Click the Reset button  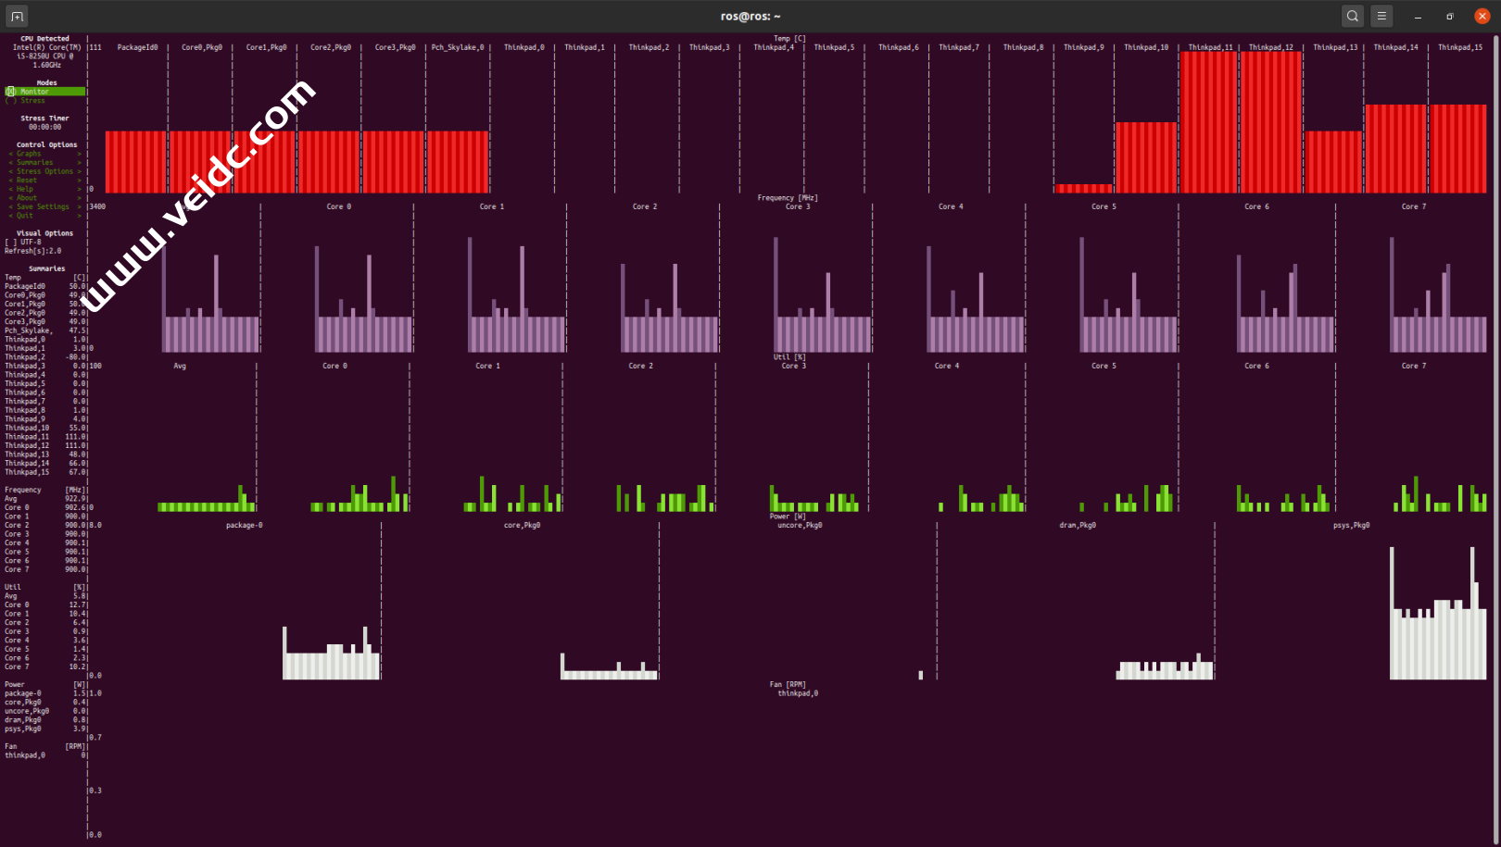27,181
